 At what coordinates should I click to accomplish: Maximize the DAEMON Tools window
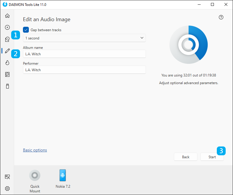pyautogui.click(x=212, y=4)
